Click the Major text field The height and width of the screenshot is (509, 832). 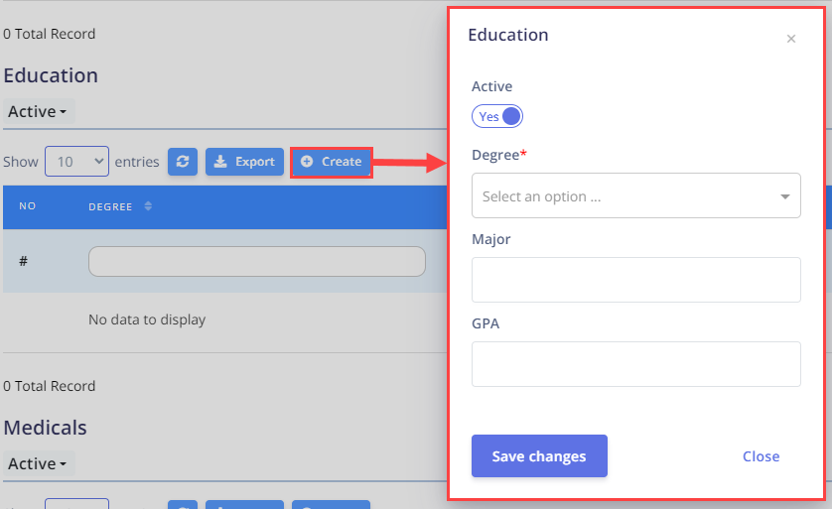(x=636, y=280)
